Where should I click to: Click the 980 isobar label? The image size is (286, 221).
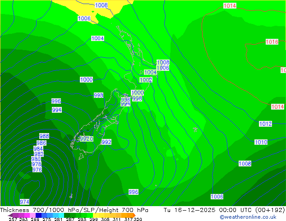[36, 159]
